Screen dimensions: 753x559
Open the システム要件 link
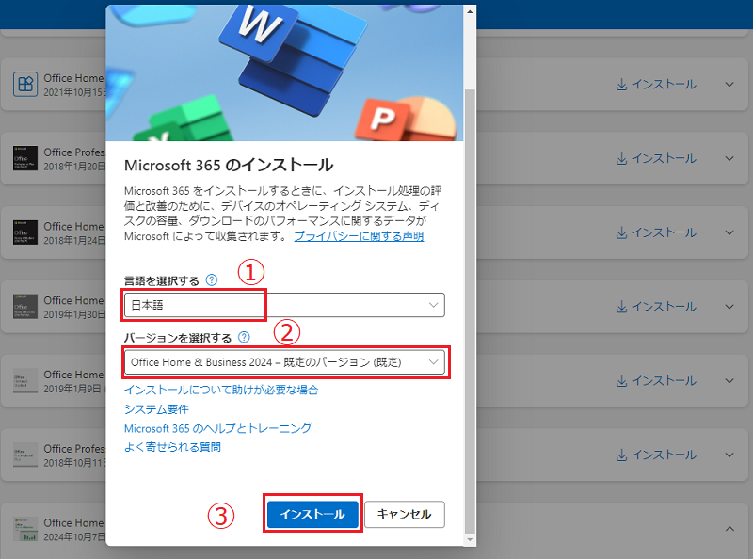156,409
